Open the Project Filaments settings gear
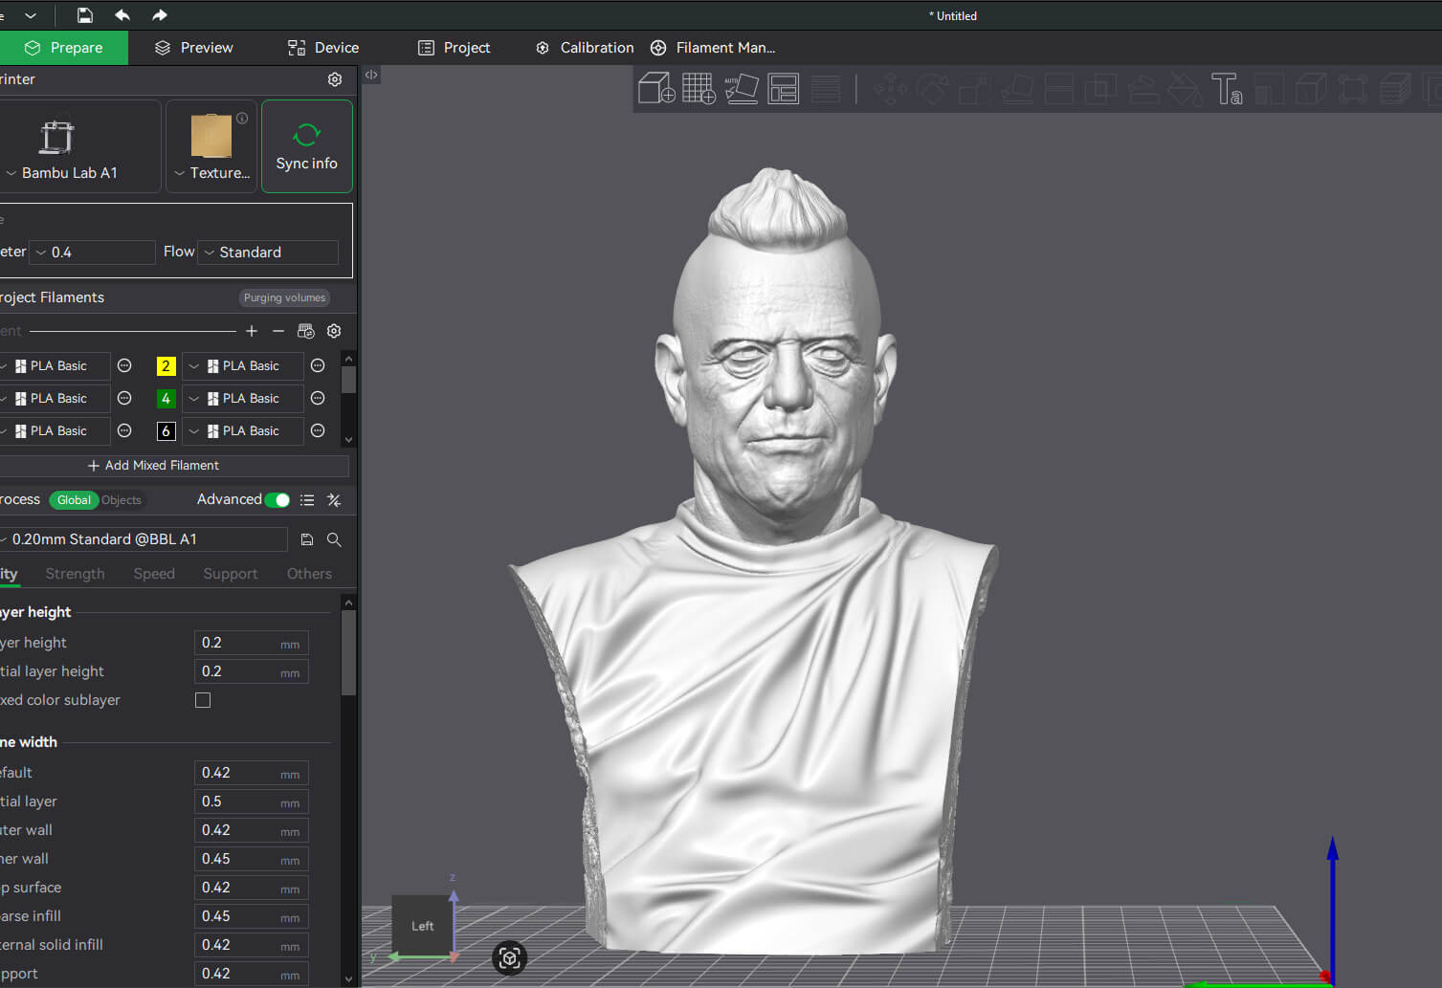Image resolution: width=1442 pixels, height=988 pixels. [x=334, y=331]
